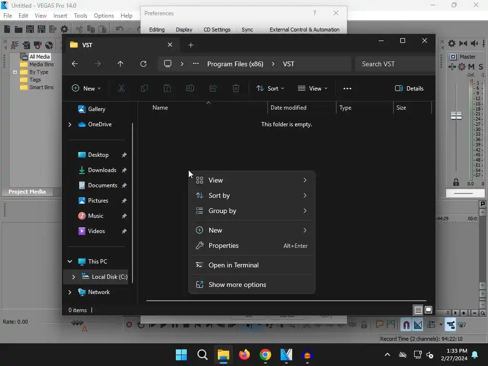Click the Zoom tool magnifier at timeline corner
Screen dimensions: 488x366
(482, 313)
